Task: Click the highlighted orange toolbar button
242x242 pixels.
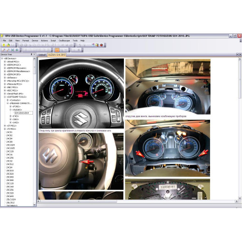Action: tap(57, 50)
